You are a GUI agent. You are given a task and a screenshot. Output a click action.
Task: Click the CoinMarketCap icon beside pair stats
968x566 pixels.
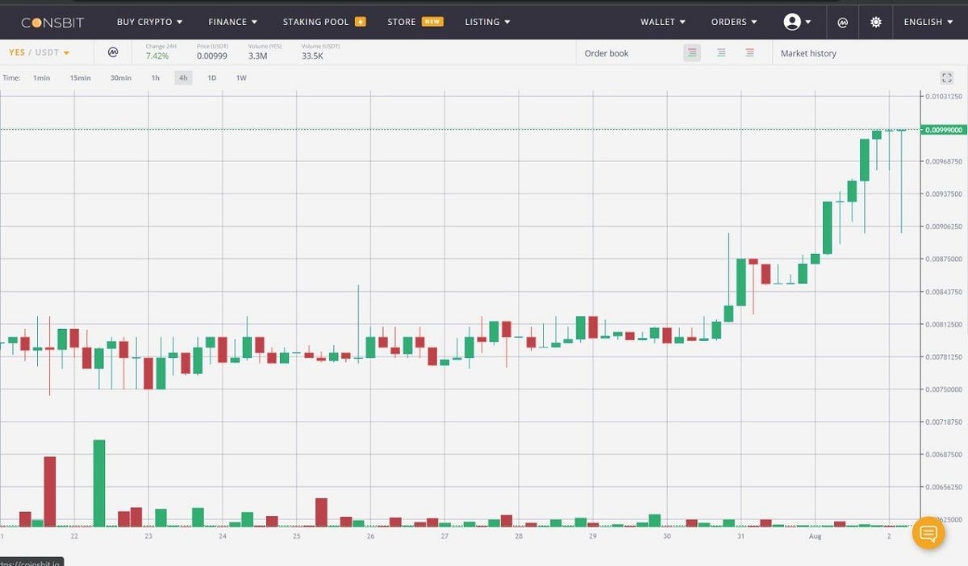click(113, 51)
